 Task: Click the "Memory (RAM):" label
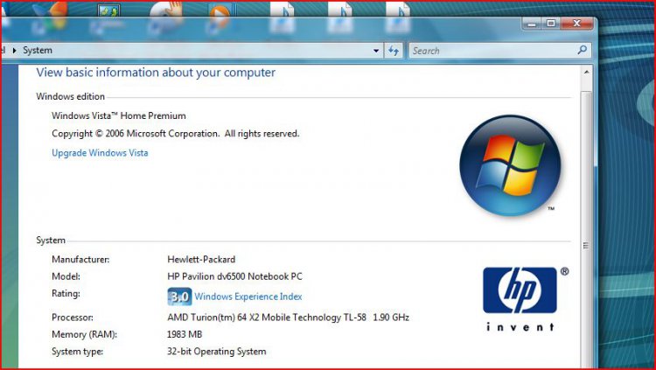85,334
